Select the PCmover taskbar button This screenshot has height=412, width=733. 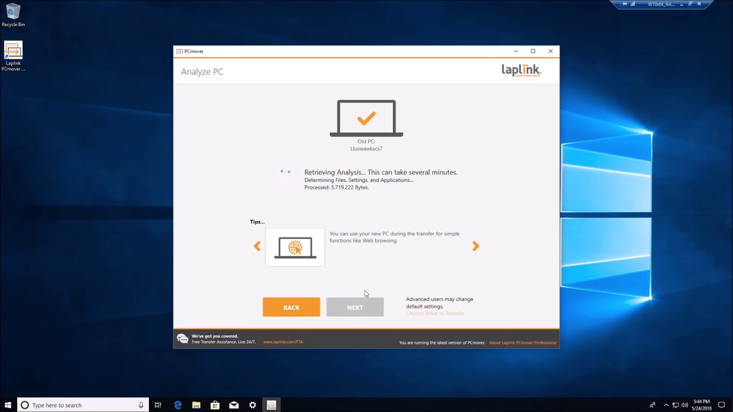point(271,405)
